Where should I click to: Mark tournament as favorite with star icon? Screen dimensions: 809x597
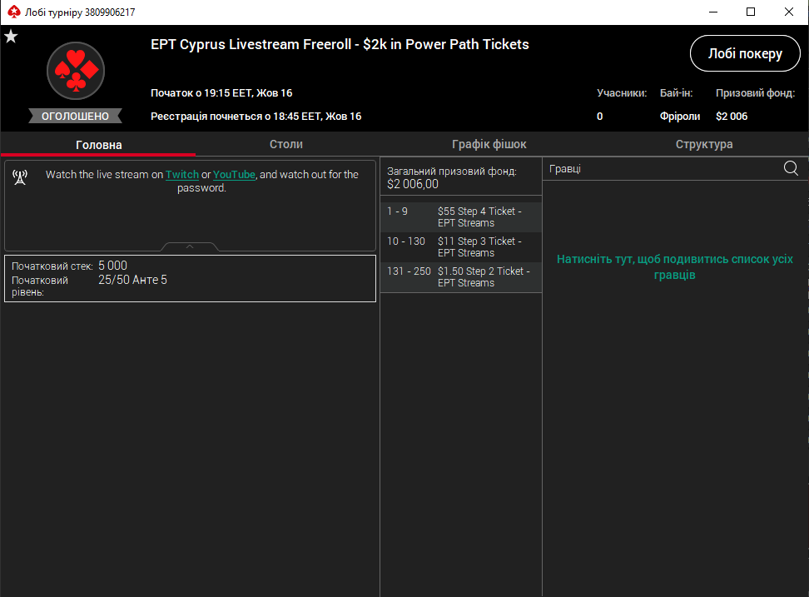coord(11,37)
